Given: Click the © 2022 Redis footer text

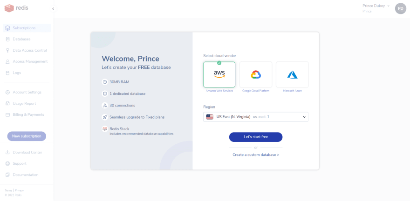Looking at the screenshot, I should [13, 195].
